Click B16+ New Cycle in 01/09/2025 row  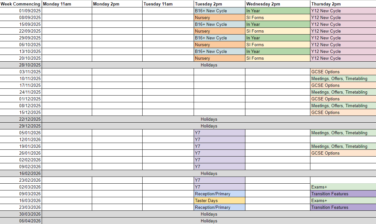219,11
